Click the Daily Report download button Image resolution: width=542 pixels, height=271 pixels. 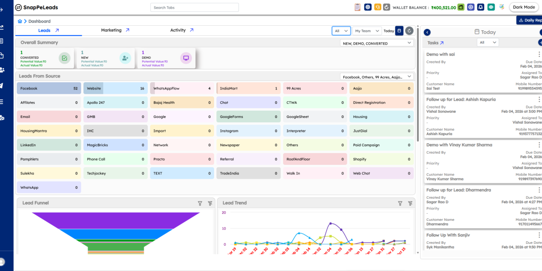tap(530, 20)
